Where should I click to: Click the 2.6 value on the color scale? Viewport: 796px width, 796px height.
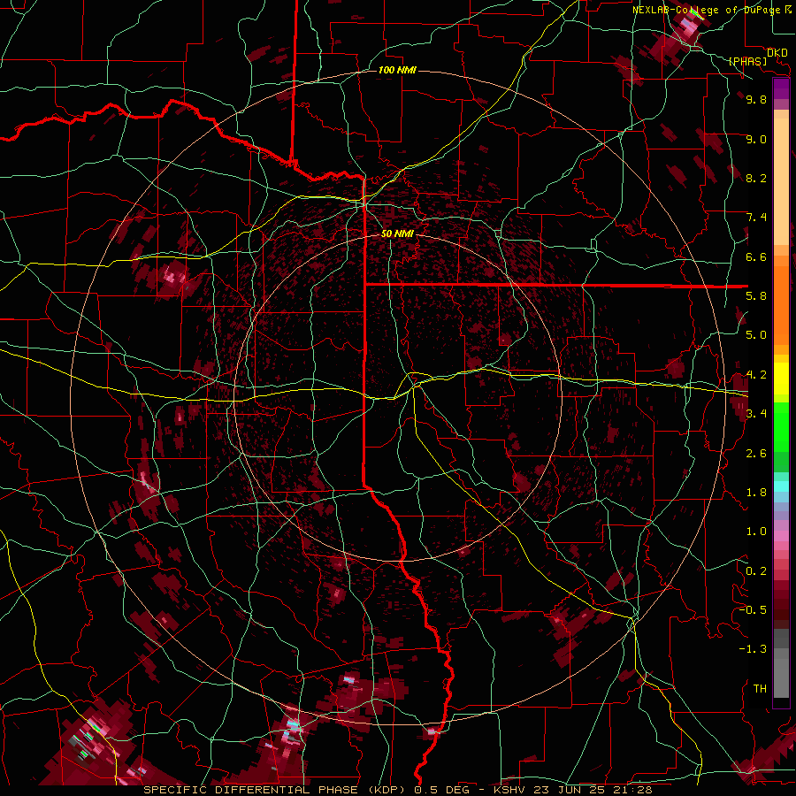click(756, 454)
